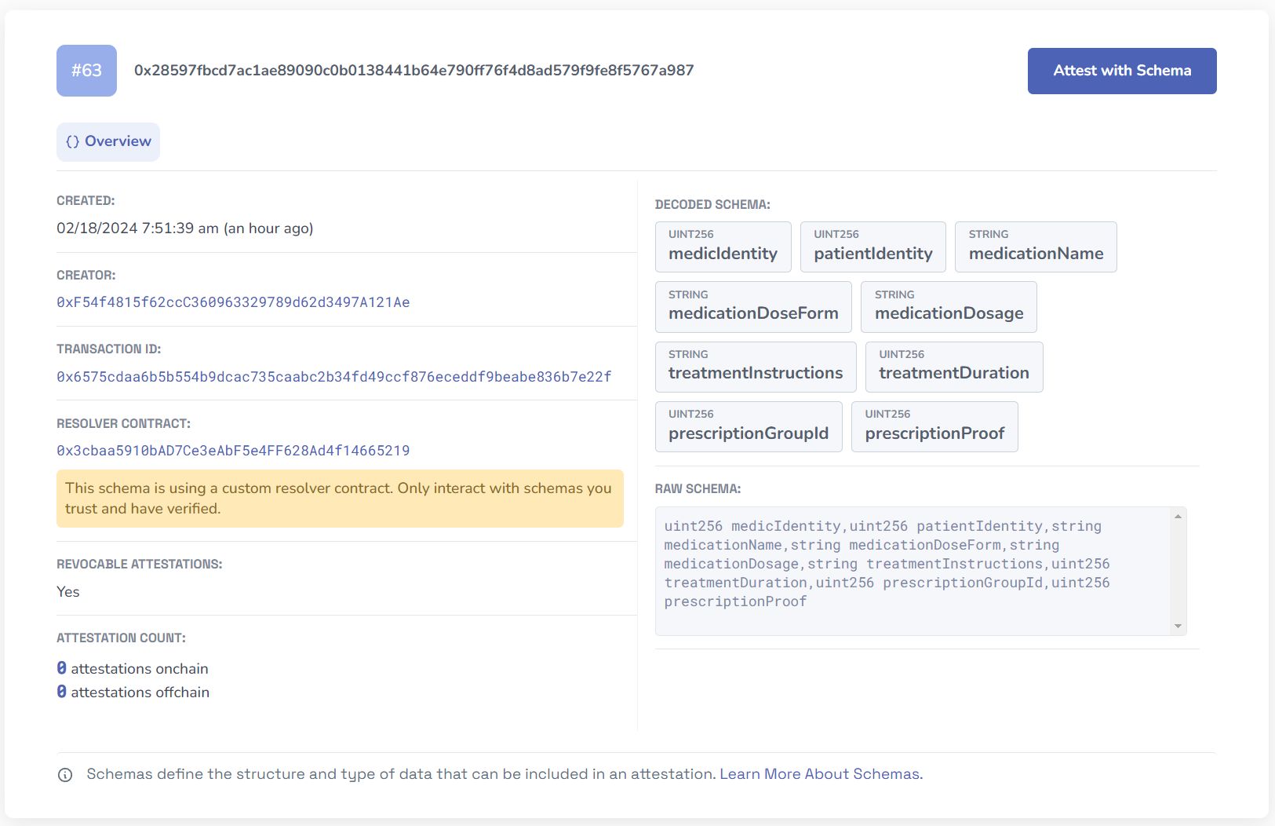Open the resolver contract address link 0x3cbaa591…

233,451
